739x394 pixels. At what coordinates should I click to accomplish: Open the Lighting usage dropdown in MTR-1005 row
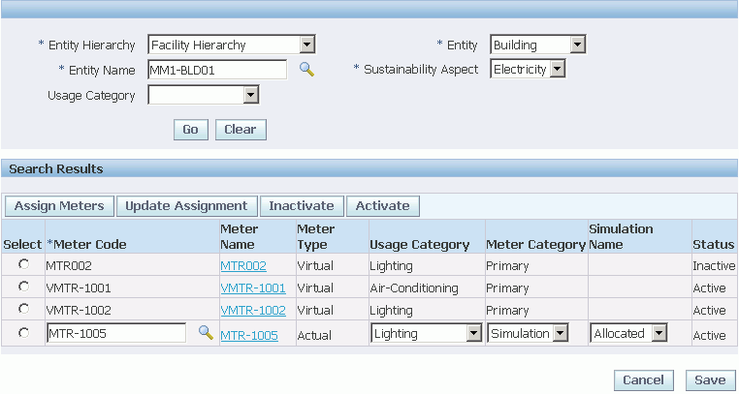(x=427, y=334)
